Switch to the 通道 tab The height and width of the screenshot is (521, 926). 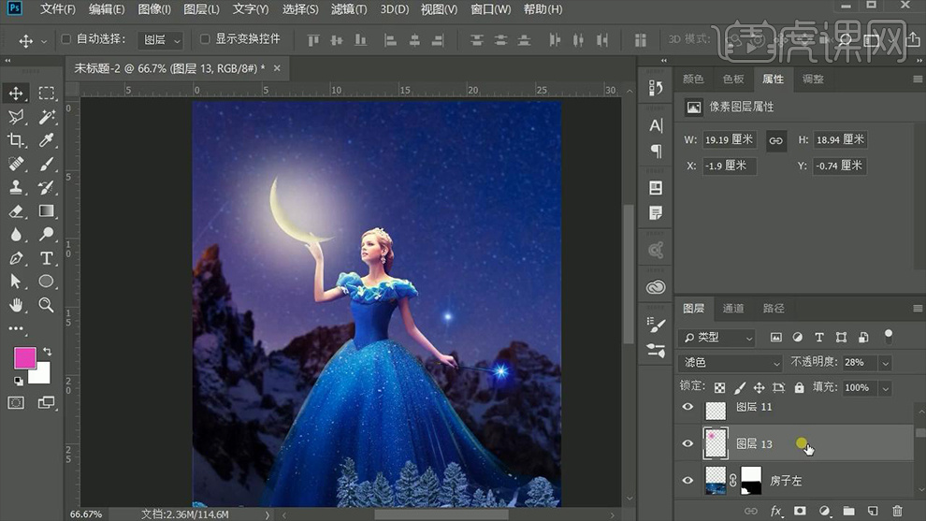(733, 308)
